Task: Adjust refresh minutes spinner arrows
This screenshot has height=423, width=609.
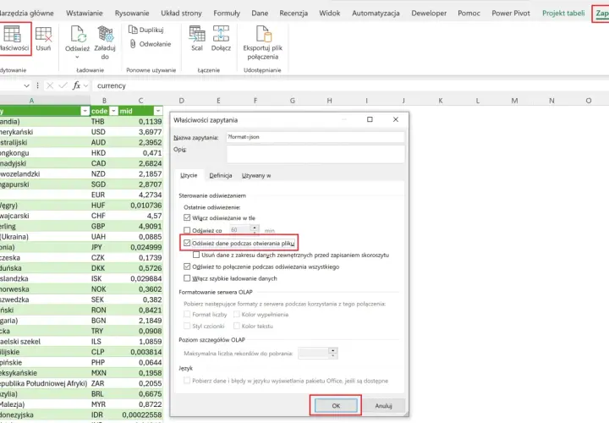Action: [255, 230]
